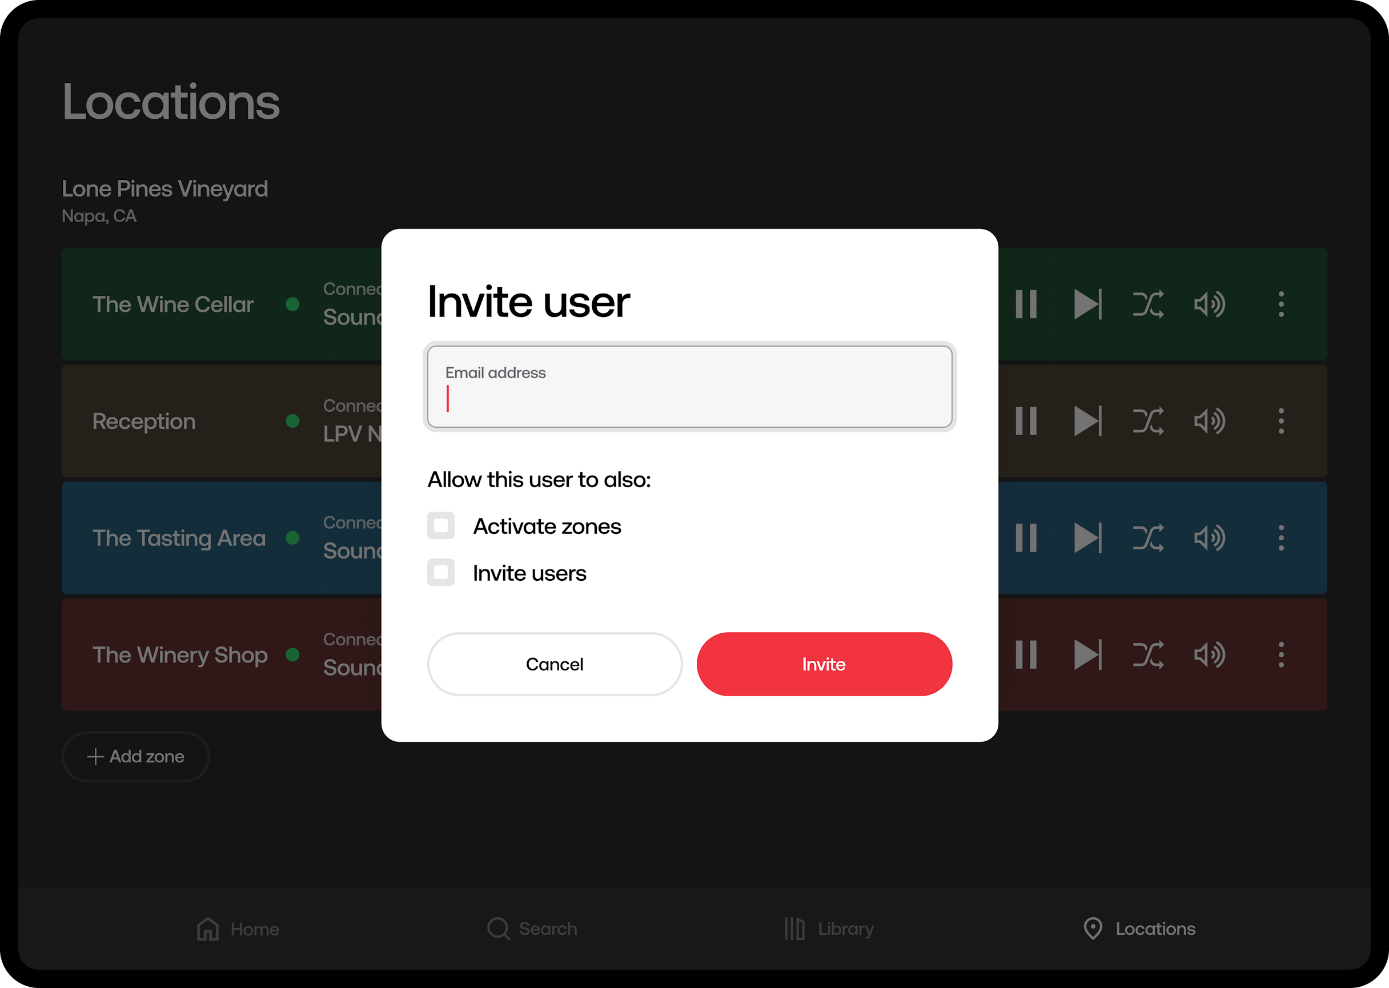This screenshot has width=1389, height=988.
Task: Go to the Home tab
Action: coord(238,929)
